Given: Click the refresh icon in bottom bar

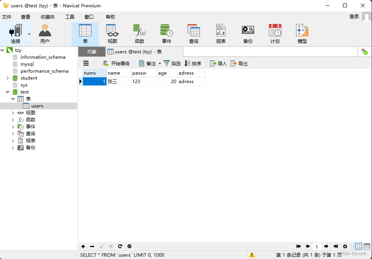Looking at the screenshot, I should tap(120, 247).
